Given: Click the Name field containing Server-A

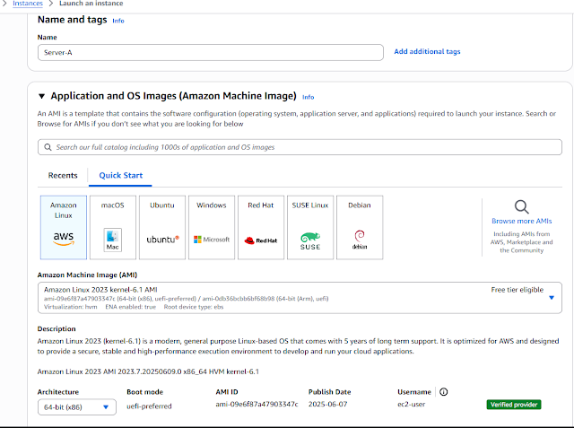Looking at the screenshot, I should (x=210, y=52).
